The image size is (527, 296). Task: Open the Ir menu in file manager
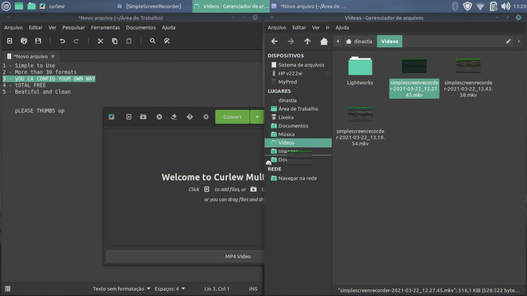tap(328, 28)
